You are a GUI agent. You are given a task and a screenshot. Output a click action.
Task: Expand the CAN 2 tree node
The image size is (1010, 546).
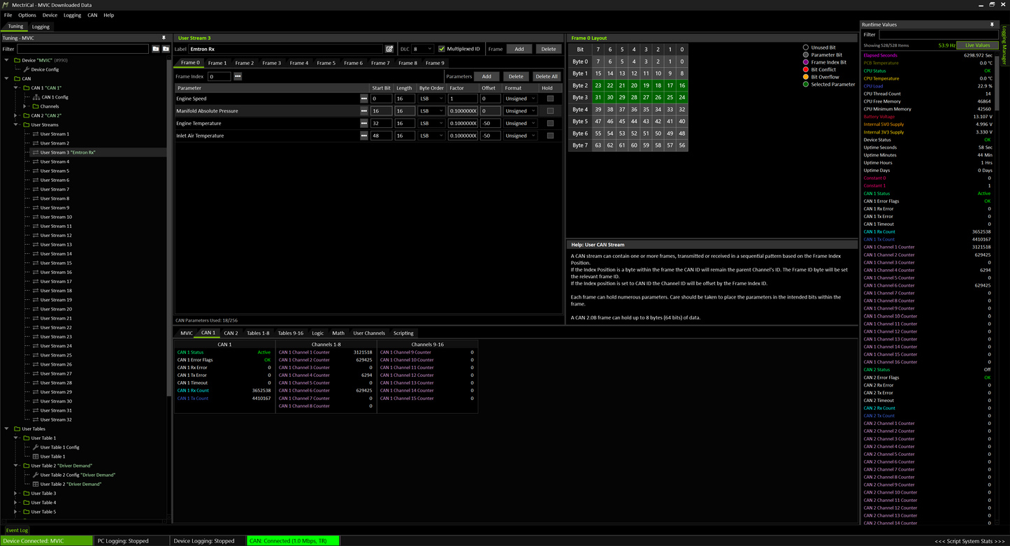click(15, 115)
